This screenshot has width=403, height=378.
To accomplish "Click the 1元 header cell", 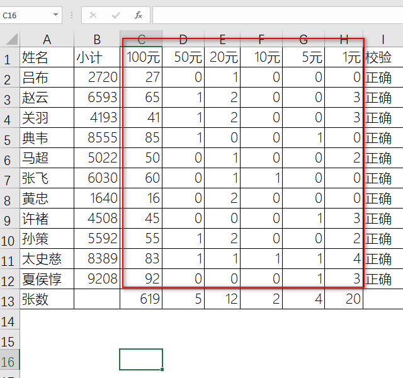I will pyautogui.click(x=344, y=57).
